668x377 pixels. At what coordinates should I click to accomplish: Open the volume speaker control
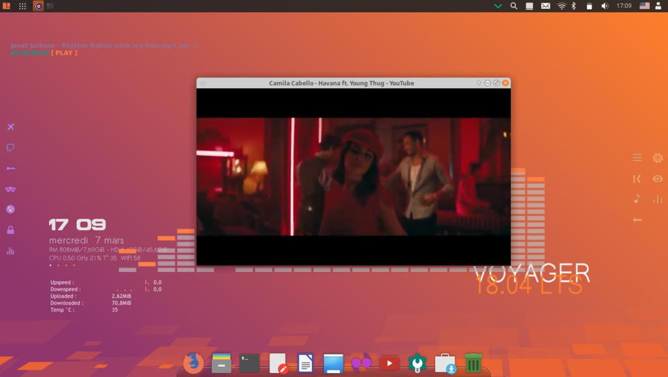click(605, 6)
